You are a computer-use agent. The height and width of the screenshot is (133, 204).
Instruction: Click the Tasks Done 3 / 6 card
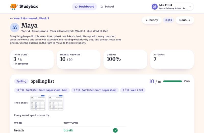click(x=32, y=60)
